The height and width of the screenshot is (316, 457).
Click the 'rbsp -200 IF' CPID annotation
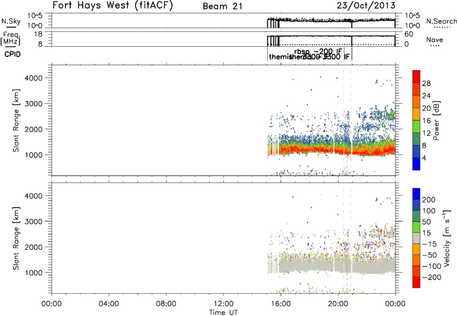[x=318, y=52]
